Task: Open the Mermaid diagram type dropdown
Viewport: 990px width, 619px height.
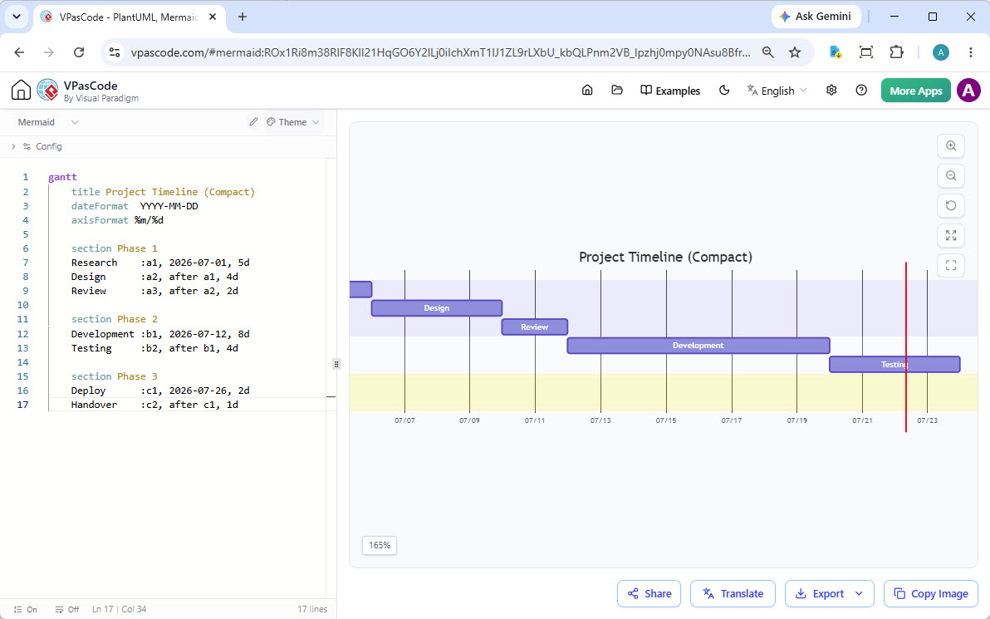Action: click(48, 122)
